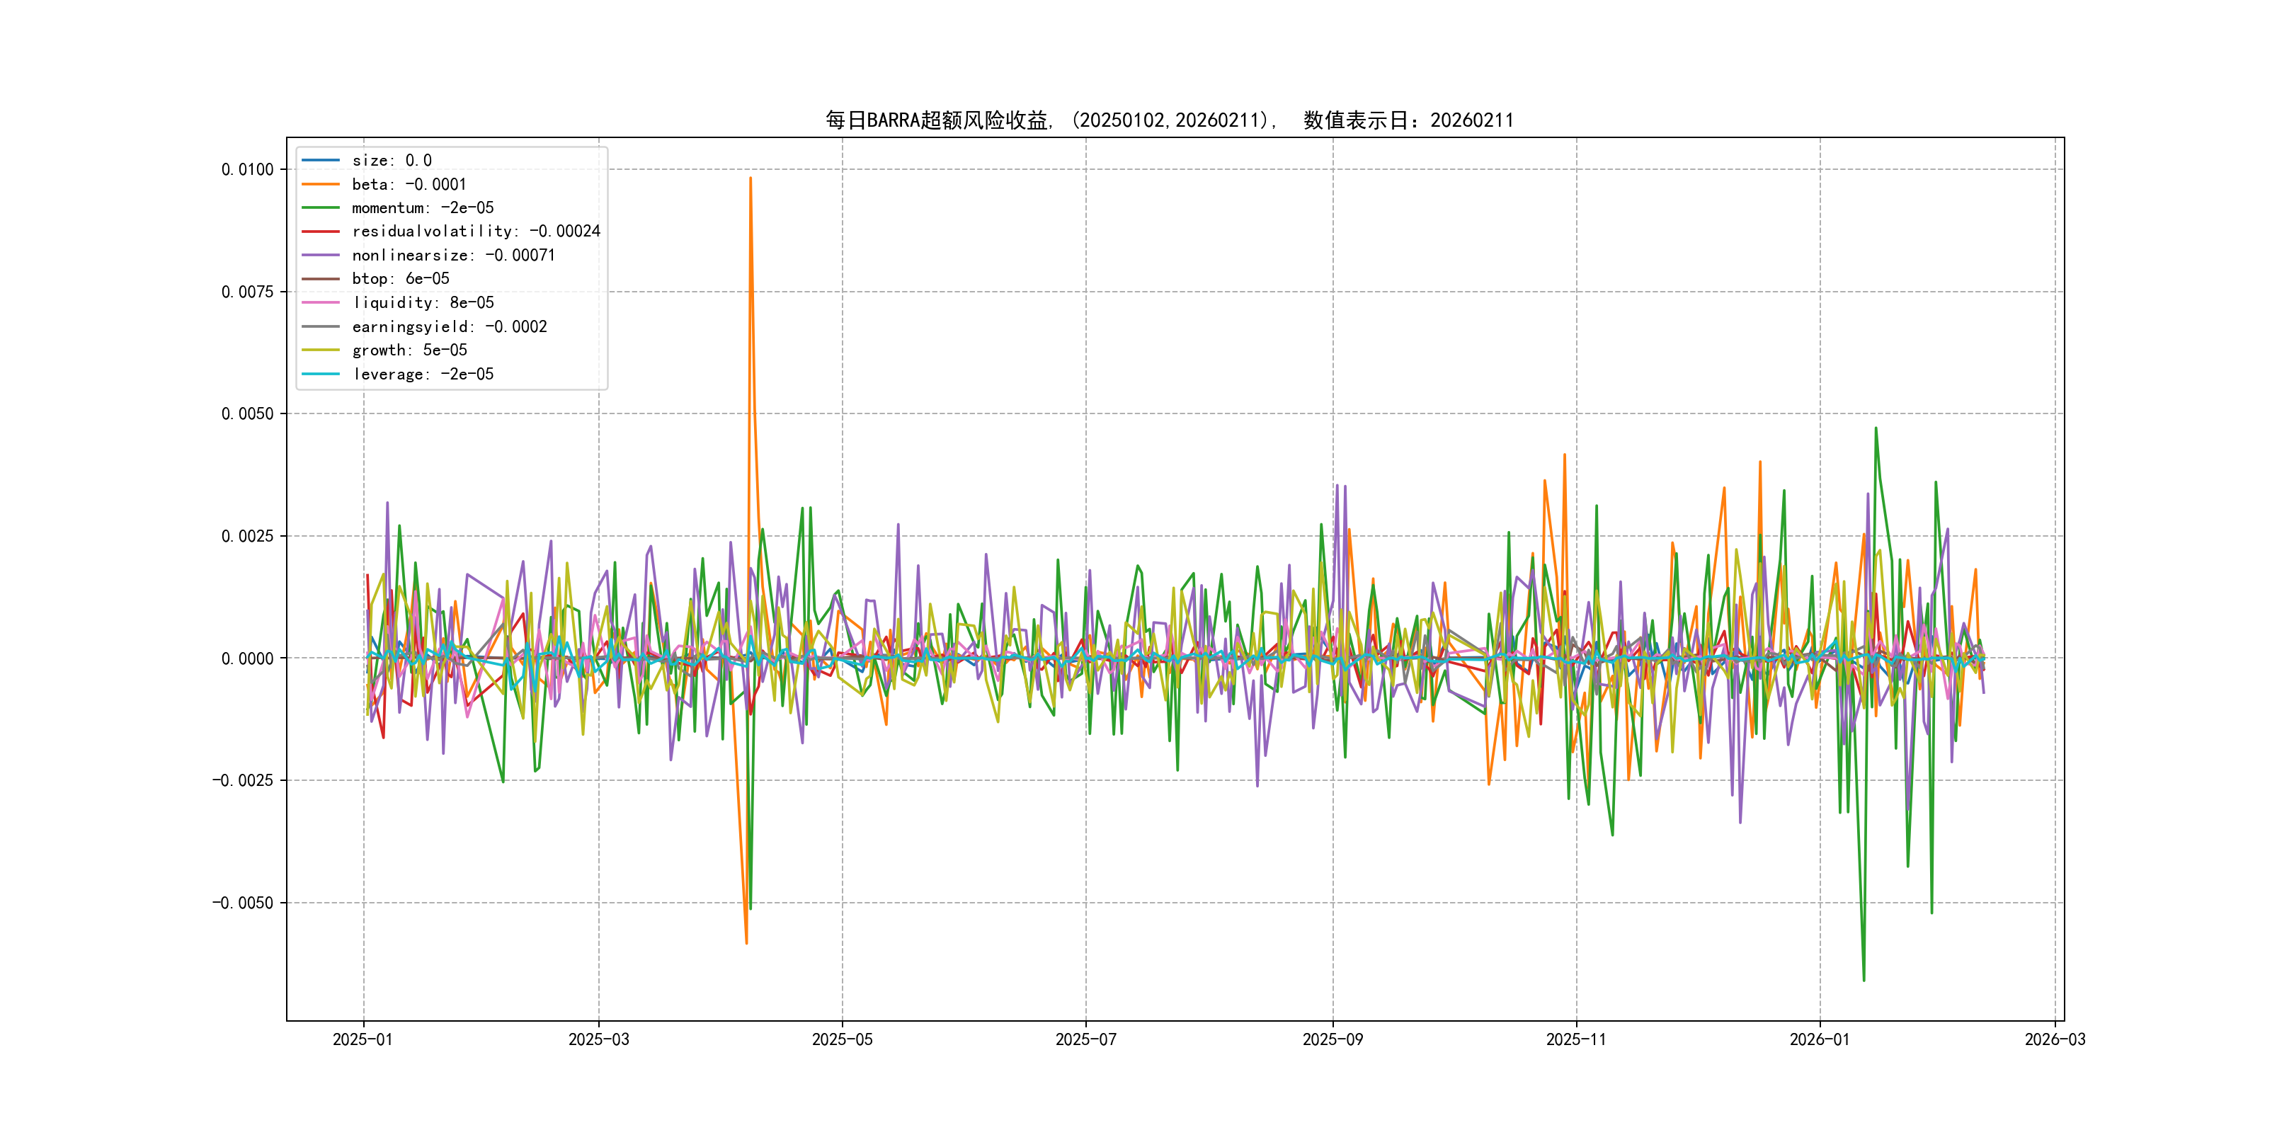This screenshot has height=1147, width=2294.
Task: Click the 0.0100 y-axis tick label
Action: [246, 169]
